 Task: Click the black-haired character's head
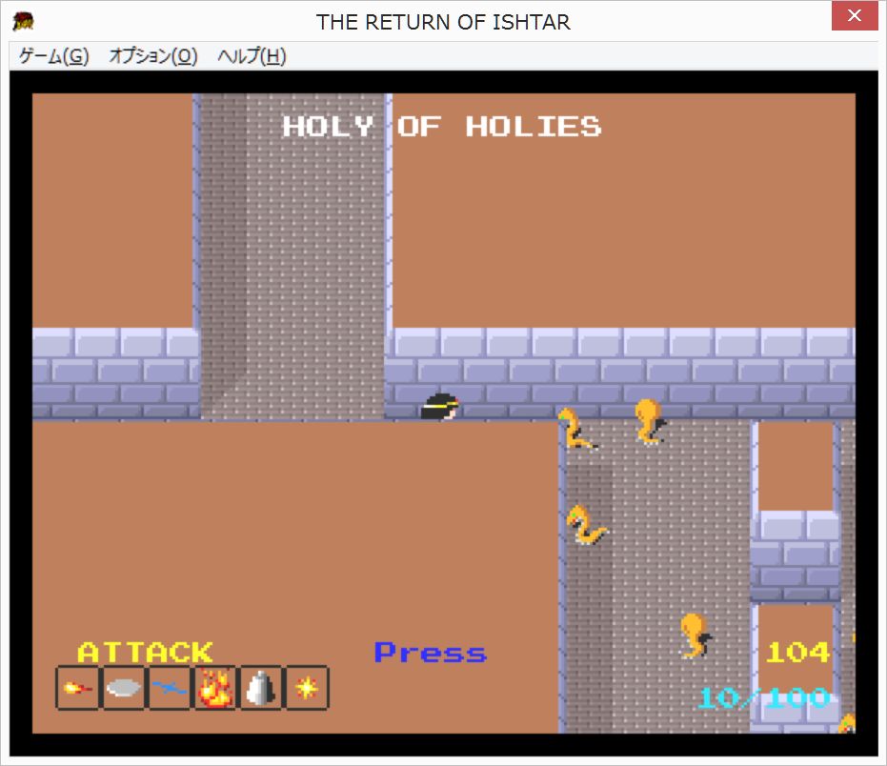[441, 407]
